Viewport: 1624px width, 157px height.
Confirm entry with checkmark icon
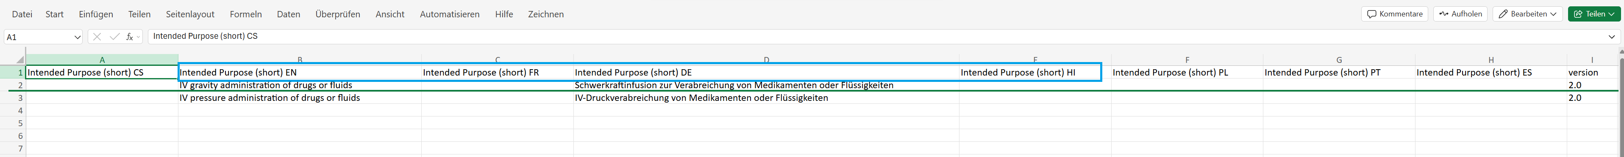(x=114, y=37)
